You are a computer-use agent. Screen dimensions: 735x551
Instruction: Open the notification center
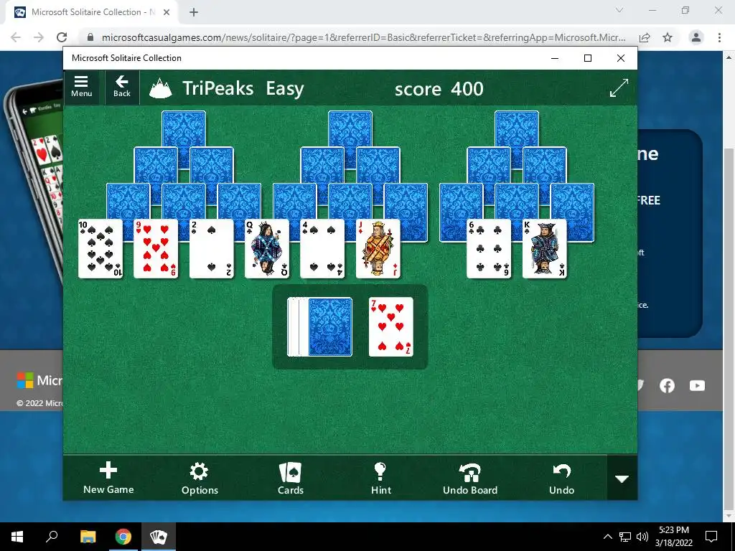[x=711, y=537]
